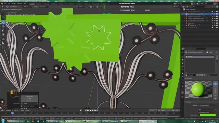
Task: Play animation in reverse
Action: (90, 110)
